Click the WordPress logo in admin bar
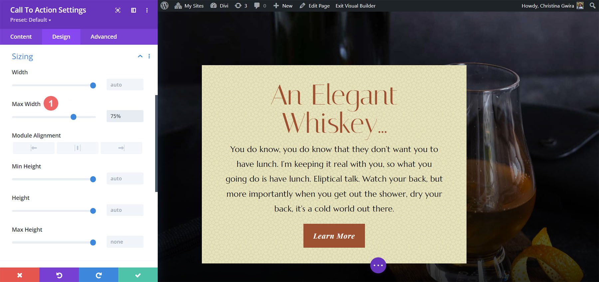The width and height of the screenshot is (599, 282). click(164, 6)
